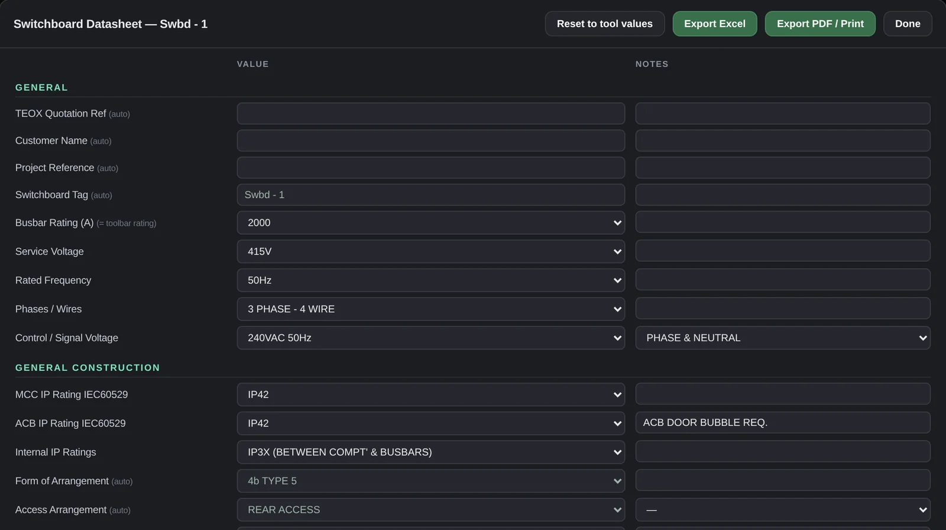
Task: Click the VALUE column header
Action: click(253, 64)
